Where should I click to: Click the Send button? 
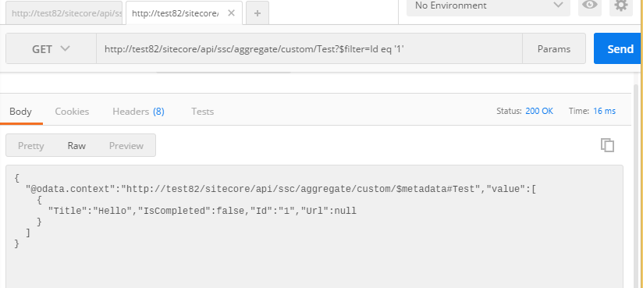point(618,49)
